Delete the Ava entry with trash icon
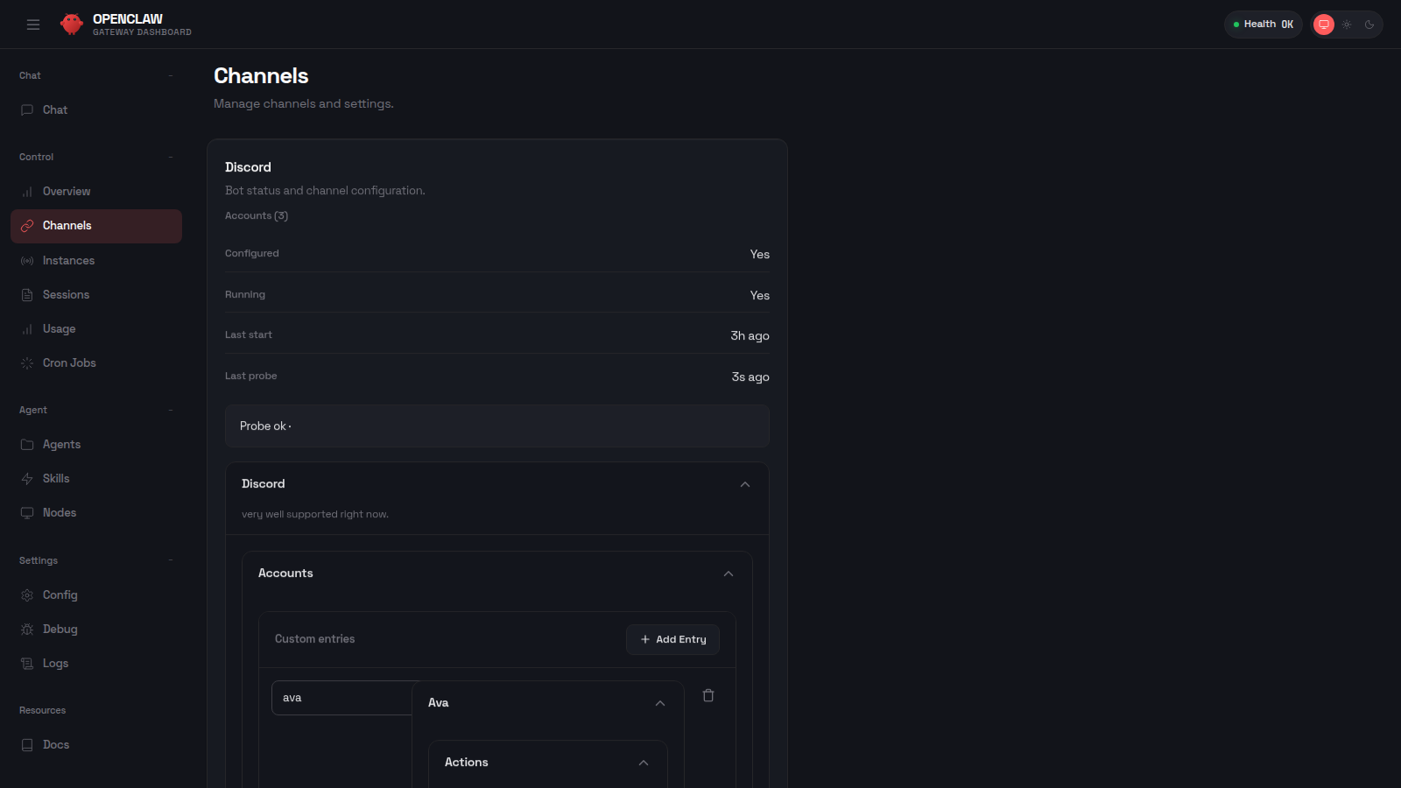Image resolution: width=1401 pixels, height=788 pixels. point(708,694)
